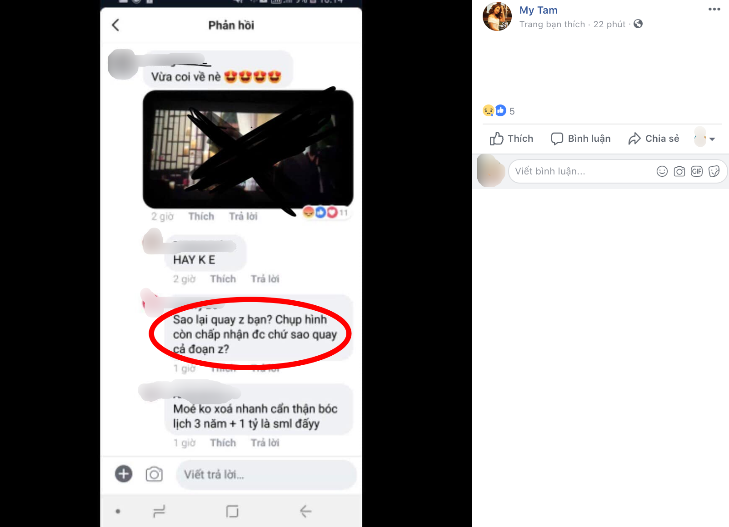Click the public globe privacy icon

(638, 24)
